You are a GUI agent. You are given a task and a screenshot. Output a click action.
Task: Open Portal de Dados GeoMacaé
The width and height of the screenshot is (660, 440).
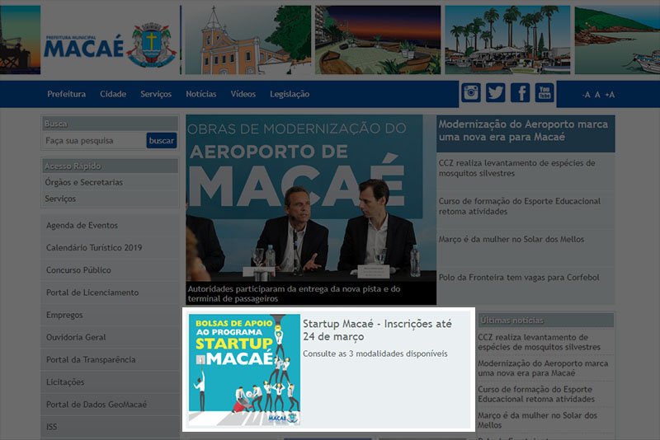(x=97, y=405)
